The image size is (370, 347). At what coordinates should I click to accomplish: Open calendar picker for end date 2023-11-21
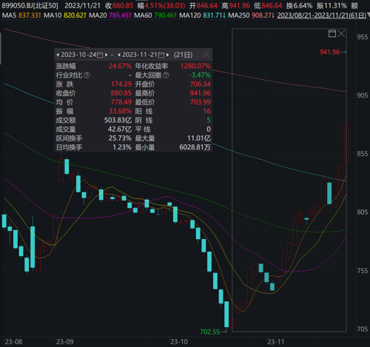pyautogui.click(x=161, y=55)
